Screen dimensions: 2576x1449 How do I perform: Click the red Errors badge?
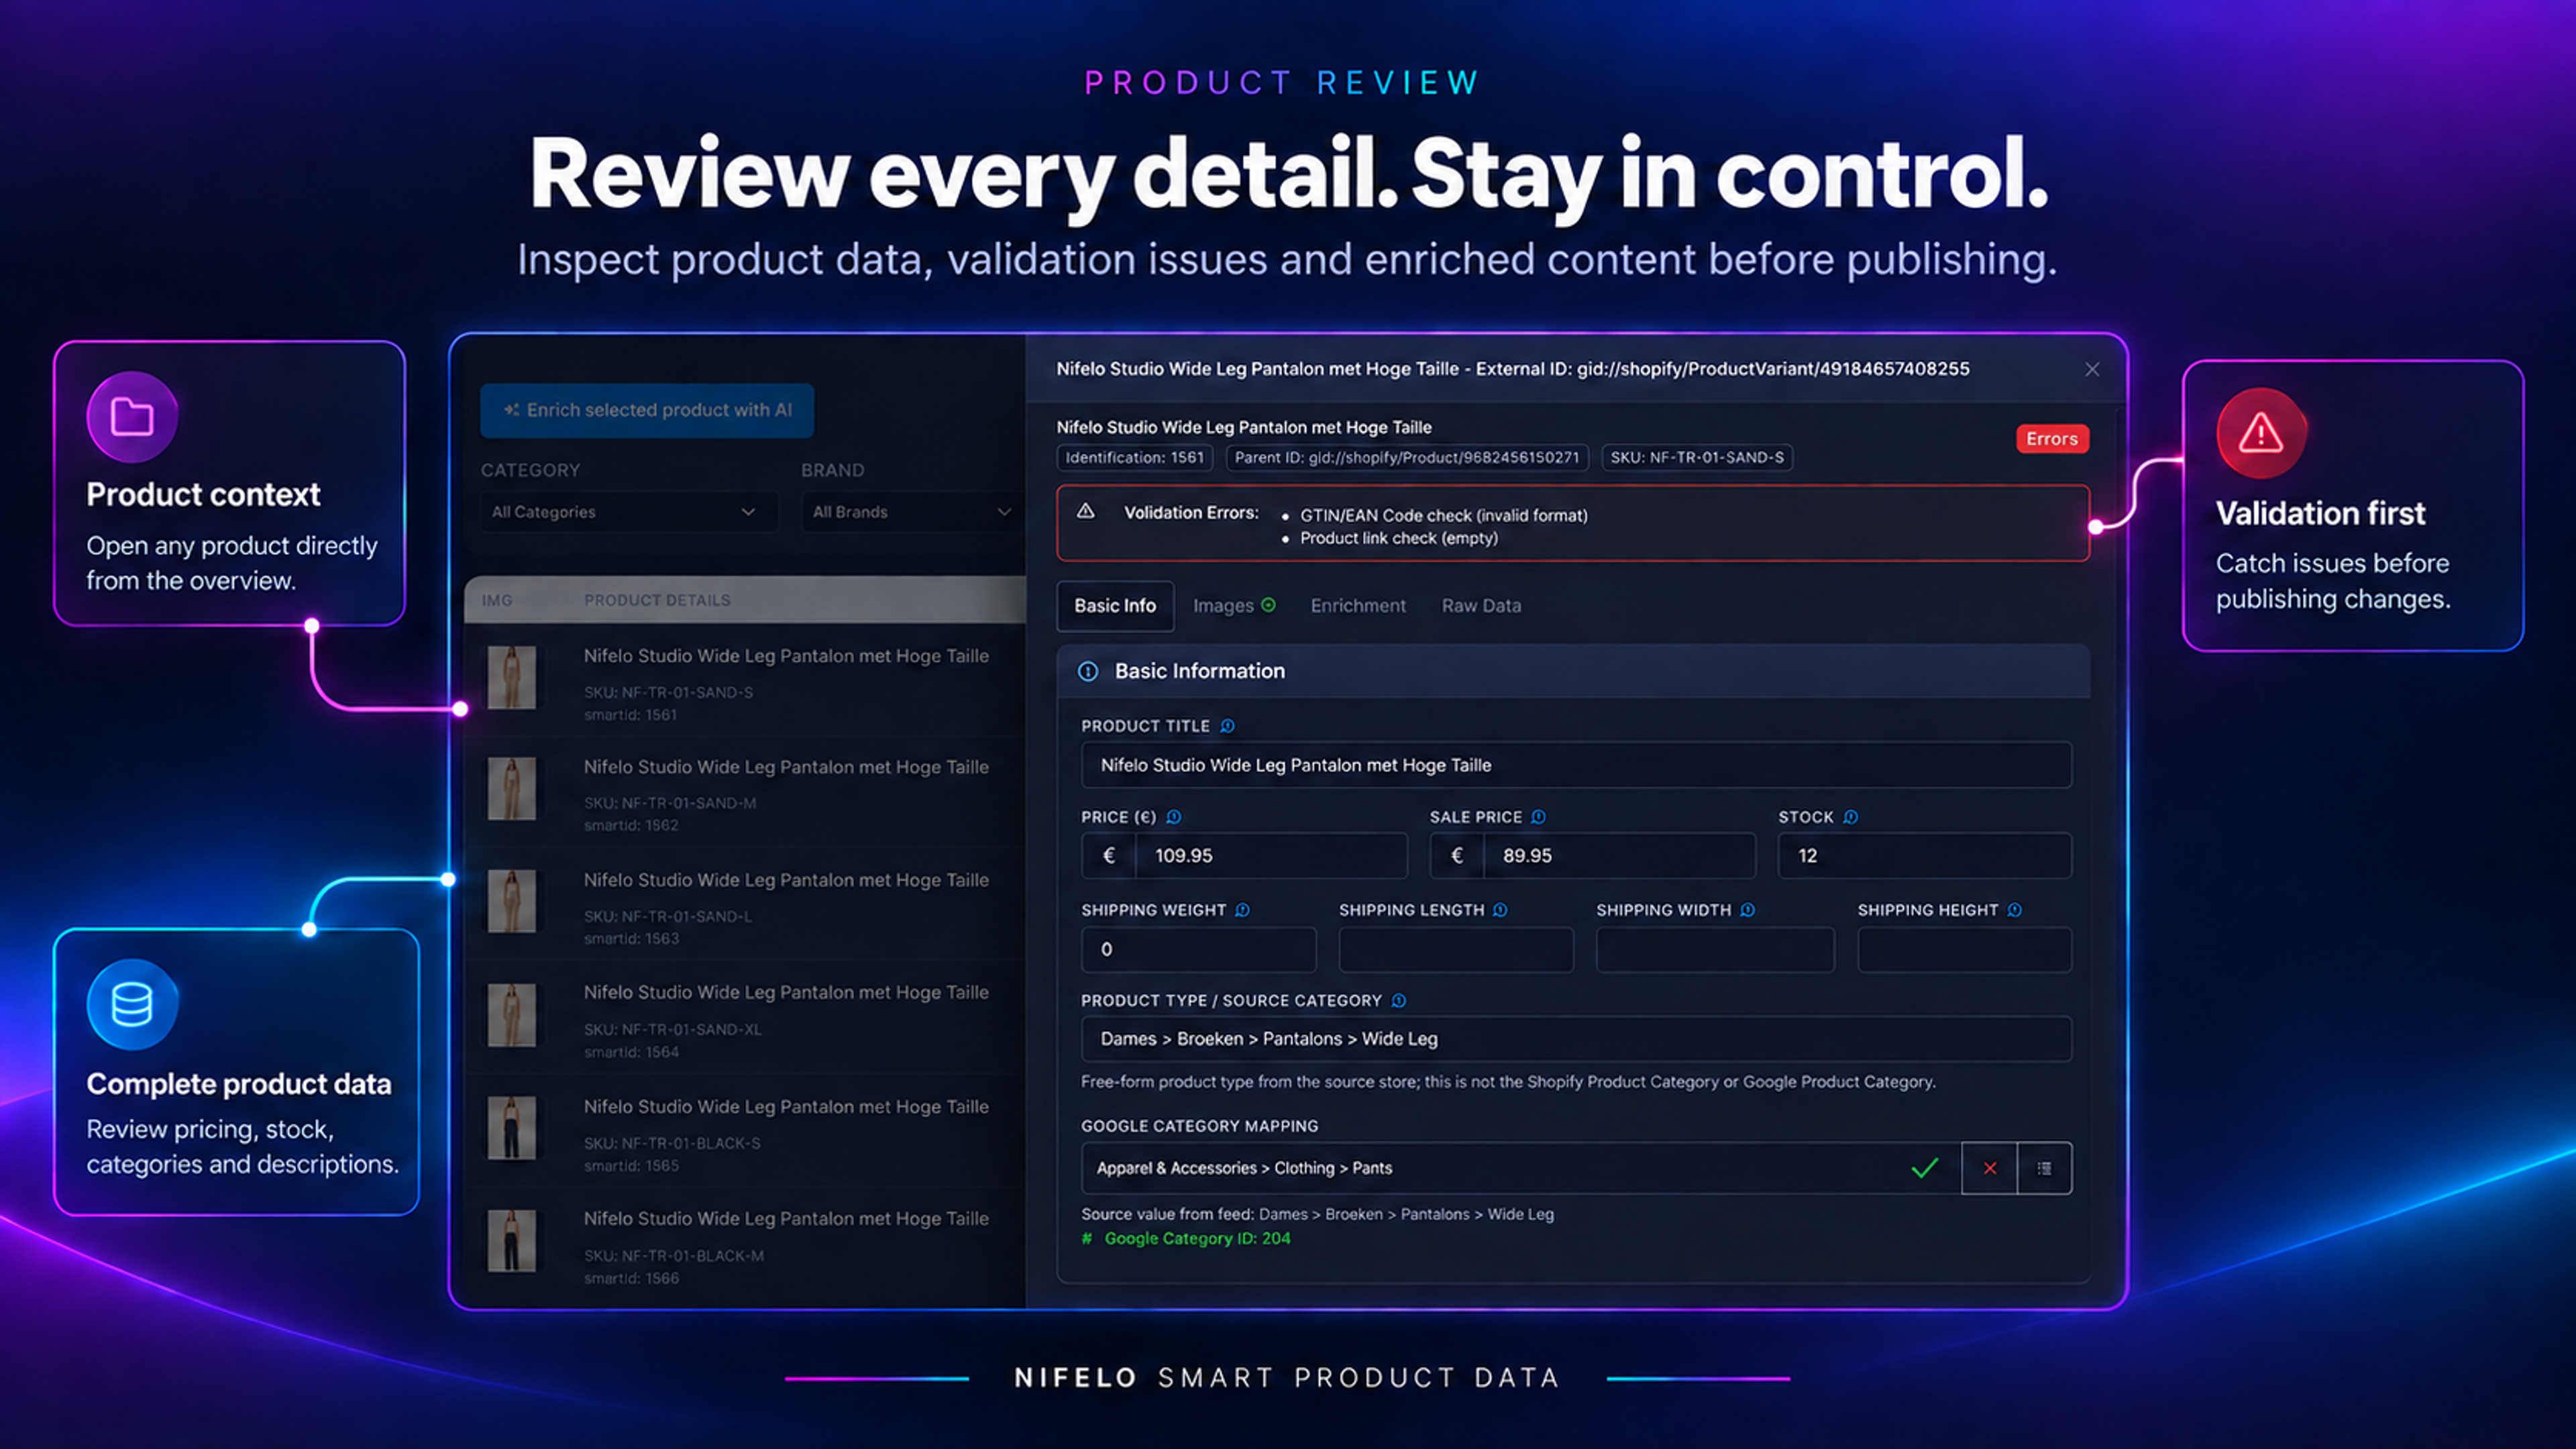click(x=2052, y=439)
